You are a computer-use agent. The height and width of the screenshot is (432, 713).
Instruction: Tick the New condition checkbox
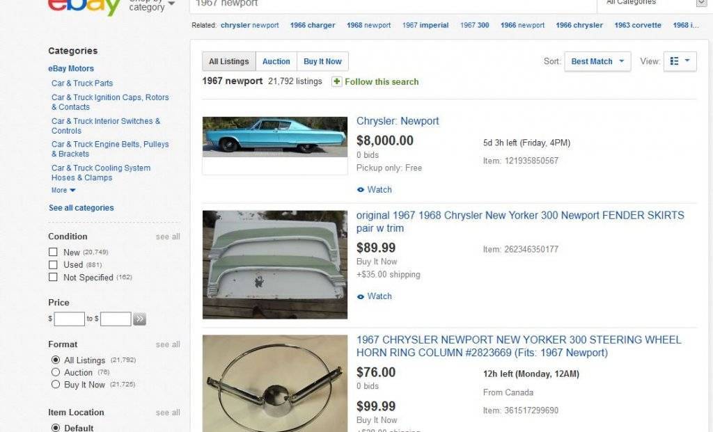pos(53,252)
